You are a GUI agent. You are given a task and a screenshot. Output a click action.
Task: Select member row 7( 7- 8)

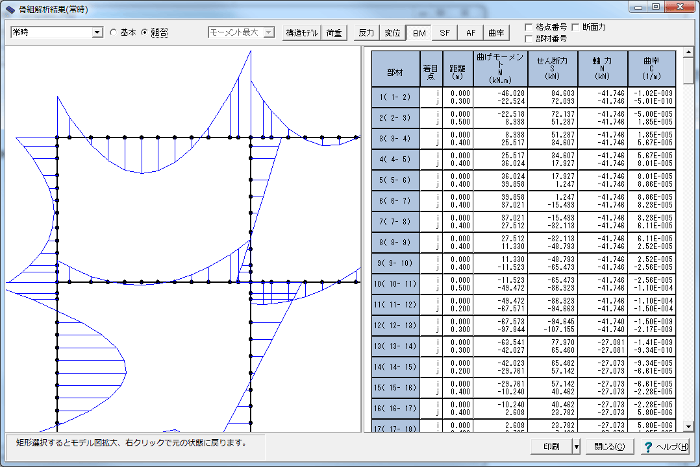pyautogui.click(x=395, y=222)
